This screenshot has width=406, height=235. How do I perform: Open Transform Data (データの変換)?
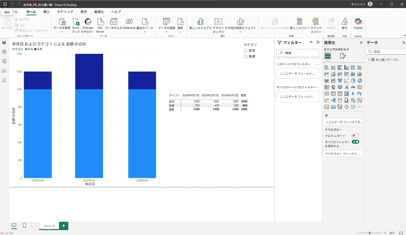coord(166,25)
